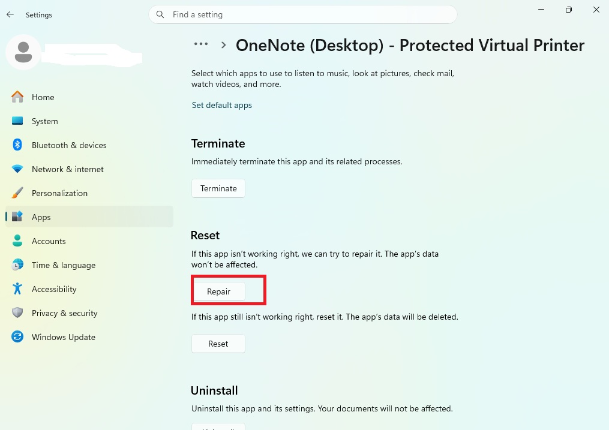The width and height of the screenshot is (609, 430).
Task: Click the user profile avatar
Action: pos(23,53)
